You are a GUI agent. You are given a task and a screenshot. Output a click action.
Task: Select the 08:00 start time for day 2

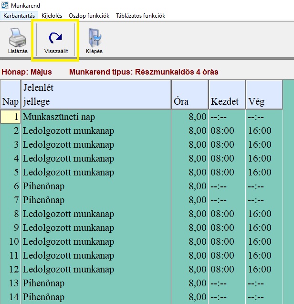222,131
